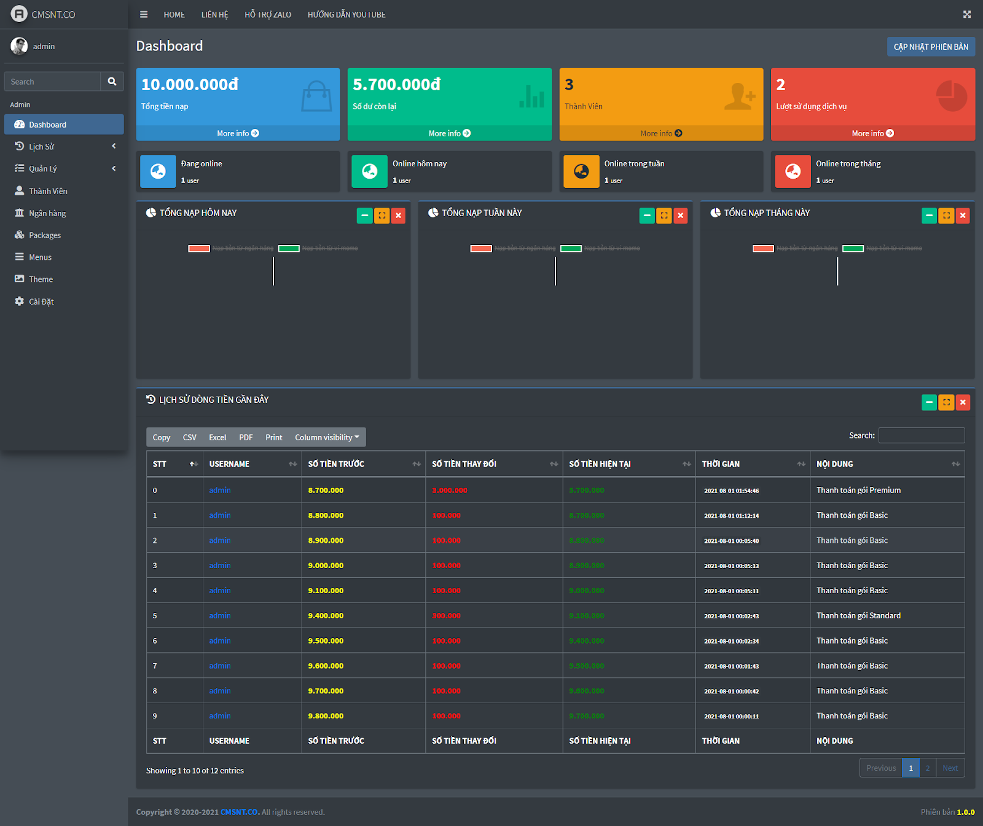Collapse the Lịch sử dòng tiền card
This screenshot has height=826, width=983.
pos(930,402)
